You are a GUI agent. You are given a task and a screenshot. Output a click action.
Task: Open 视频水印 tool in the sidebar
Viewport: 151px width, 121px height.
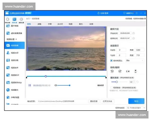pyautogui.click(x=12, y=53)
